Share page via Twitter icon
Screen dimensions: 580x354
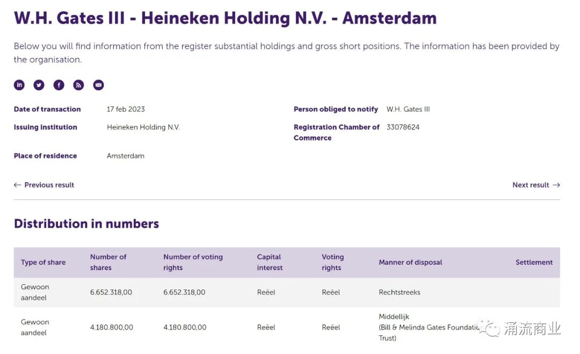[39, 85]
